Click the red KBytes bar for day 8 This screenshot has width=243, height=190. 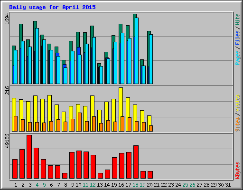65,176
